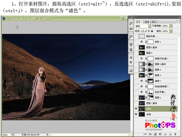Open the Tool Presets dock icon
Screen dimensions: 182x137
[x=131, y=37]
